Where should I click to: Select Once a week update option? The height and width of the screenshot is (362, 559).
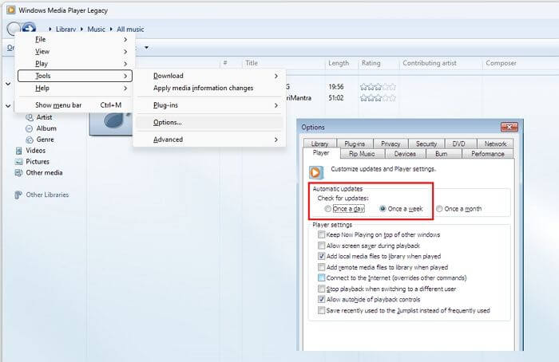pos(401,209)
